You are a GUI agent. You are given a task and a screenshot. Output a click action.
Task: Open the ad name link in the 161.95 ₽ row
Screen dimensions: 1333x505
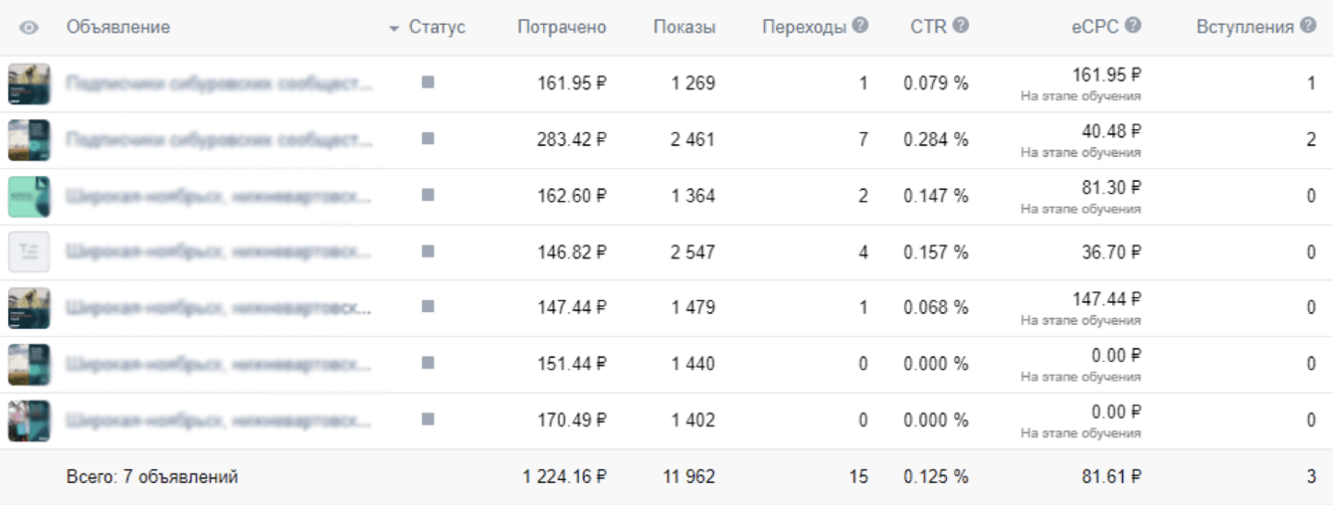click(x=219, y=84)
